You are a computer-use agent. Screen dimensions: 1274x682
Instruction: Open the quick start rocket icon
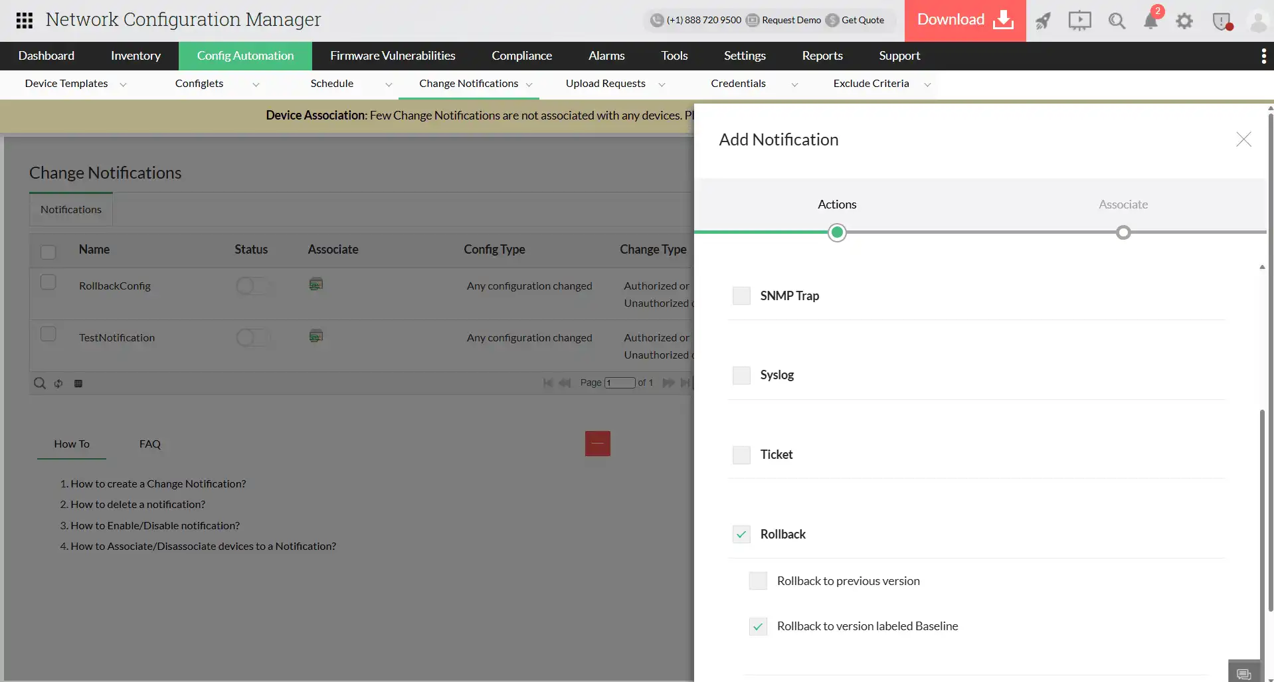(x=1043, y=21)
